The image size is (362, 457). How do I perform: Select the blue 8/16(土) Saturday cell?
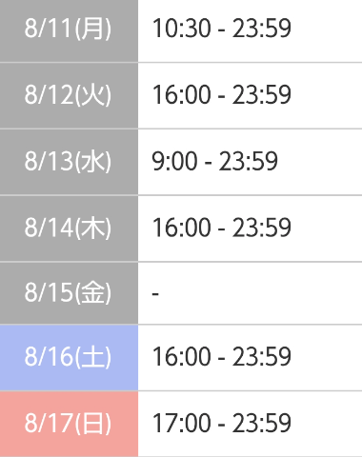pos(69,358)
